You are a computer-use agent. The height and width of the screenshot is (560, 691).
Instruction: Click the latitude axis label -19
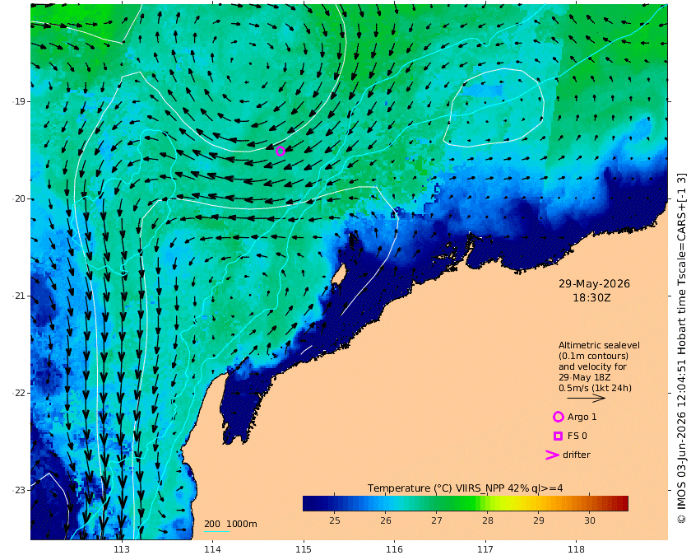[x=18, y=101]
